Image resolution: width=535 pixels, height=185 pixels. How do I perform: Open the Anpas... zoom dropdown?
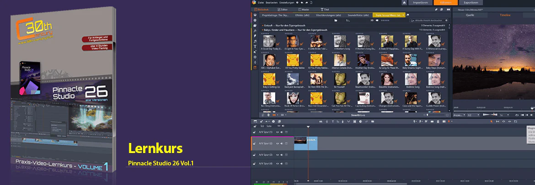(459, 115)
